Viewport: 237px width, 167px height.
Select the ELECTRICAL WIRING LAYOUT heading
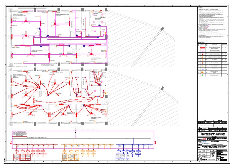pyautogui.click(x=18, y=67)
